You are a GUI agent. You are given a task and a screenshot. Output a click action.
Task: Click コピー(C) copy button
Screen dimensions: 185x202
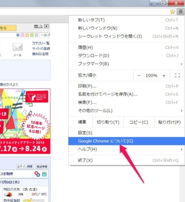[x=138, y=122]
